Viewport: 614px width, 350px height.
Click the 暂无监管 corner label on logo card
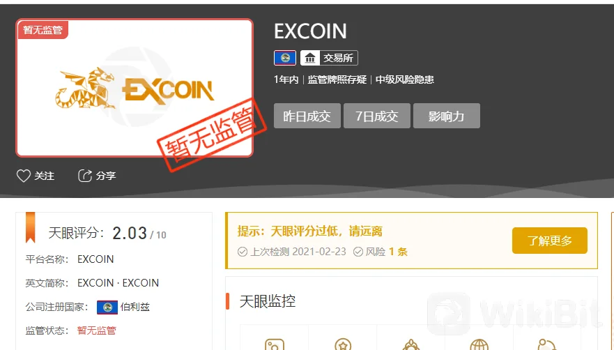pyautogui.click(x=43, y=30)
